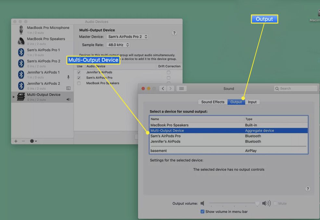Click the Bluetooth icon for Sam's AirPods Pro 1
The image size is (320, 220).
[x=21, y=52]
